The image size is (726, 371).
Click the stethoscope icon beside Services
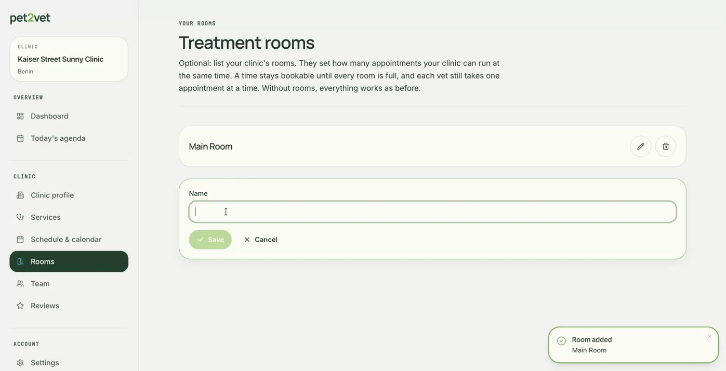coord(20,217)
